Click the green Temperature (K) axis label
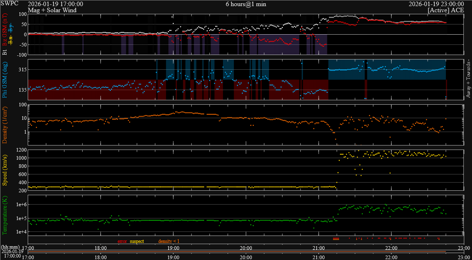472x260 pixels. point(5,215)
